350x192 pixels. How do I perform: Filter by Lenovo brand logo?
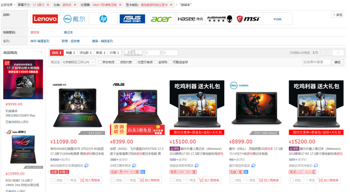pos(46,19)
